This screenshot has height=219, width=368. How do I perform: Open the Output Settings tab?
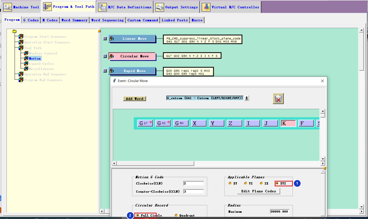pos(177,7)
